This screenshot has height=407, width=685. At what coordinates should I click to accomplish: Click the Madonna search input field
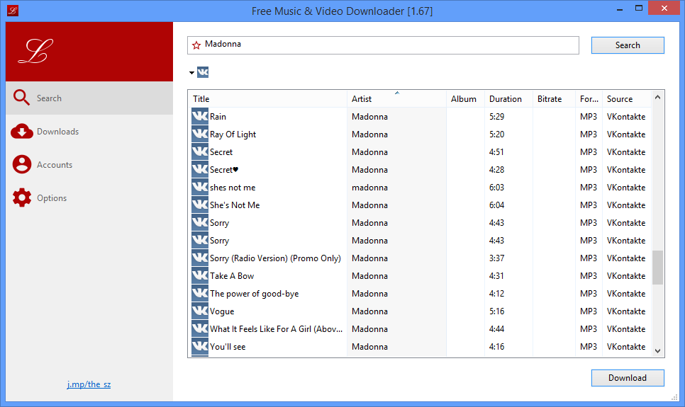pyautogui.click(x=383, y=45)
